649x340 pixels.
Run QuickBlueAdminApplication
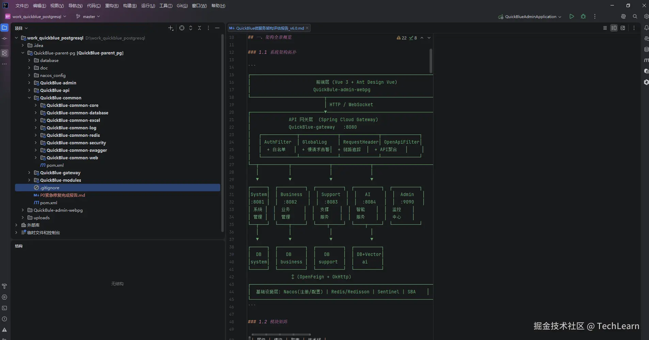[x=572, y=16]
